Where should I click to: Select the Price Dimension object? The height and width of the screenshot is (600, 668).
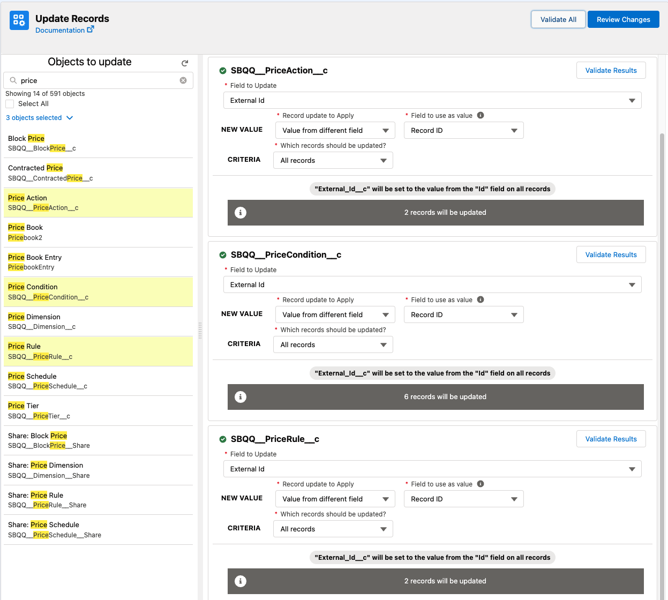[98, 321]
